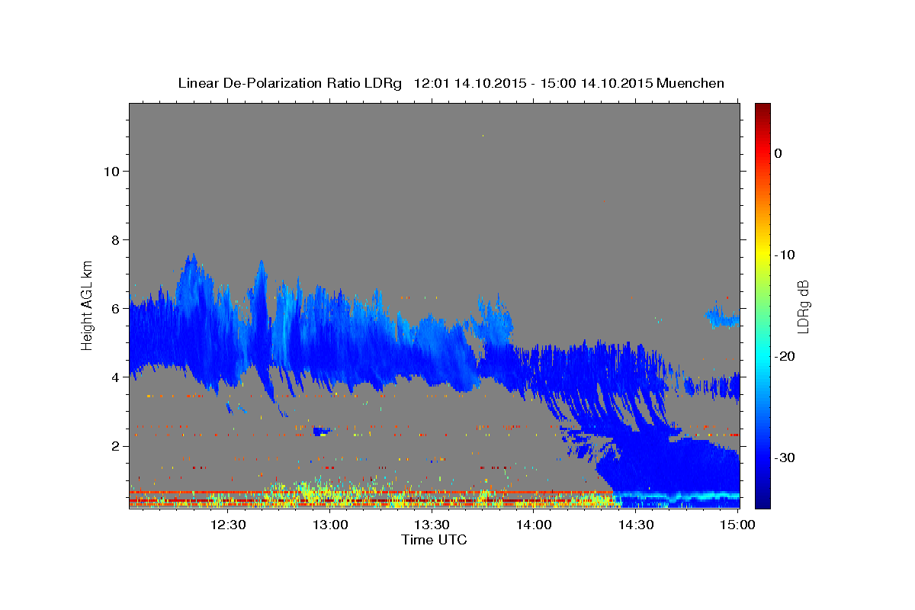The image size is (915, 610).
Task: Click the cyan near-surface layer after 14:30
Action: (x=679, y=496)
